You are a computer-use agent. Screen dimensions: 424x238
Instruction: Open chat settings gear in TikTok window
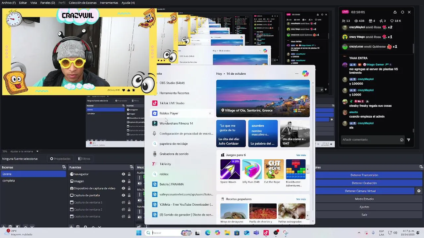point(402,12)
